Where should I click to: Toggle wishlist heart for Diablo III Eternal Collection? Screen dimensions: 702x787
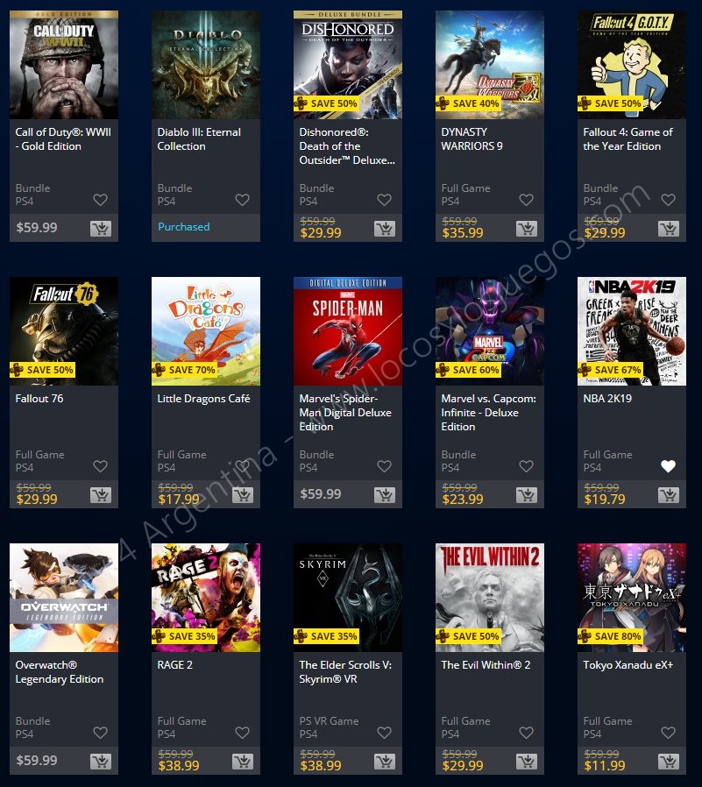(x=243, y=200)
